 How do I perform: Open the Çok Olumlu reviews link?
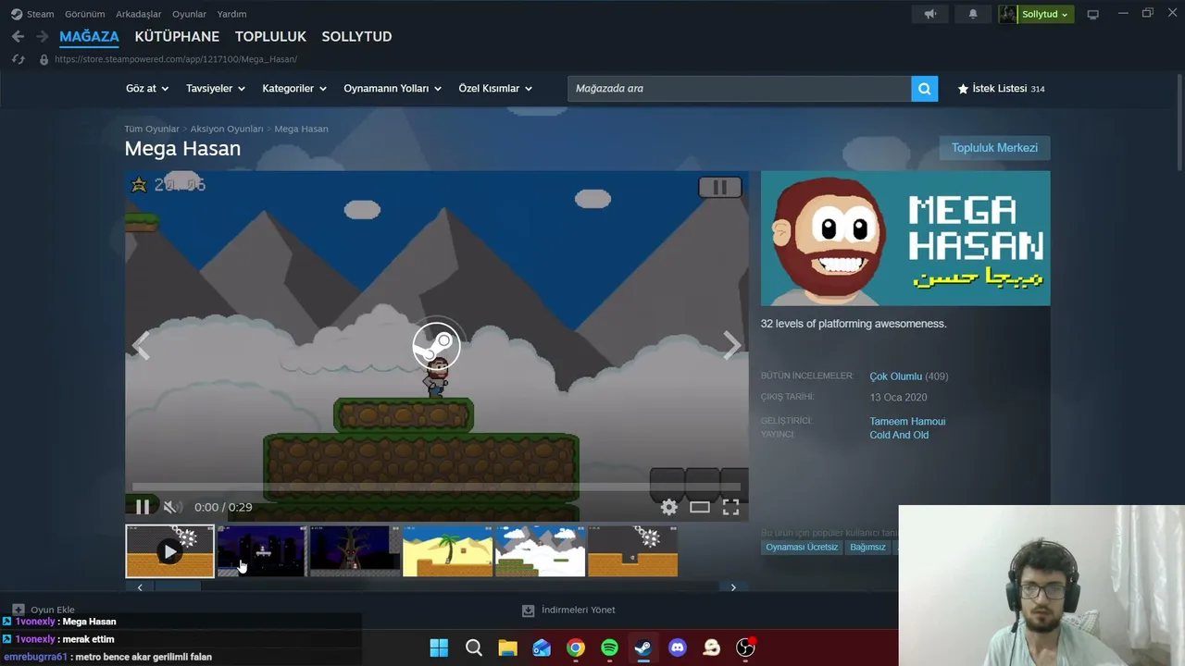tap(895, 376)
